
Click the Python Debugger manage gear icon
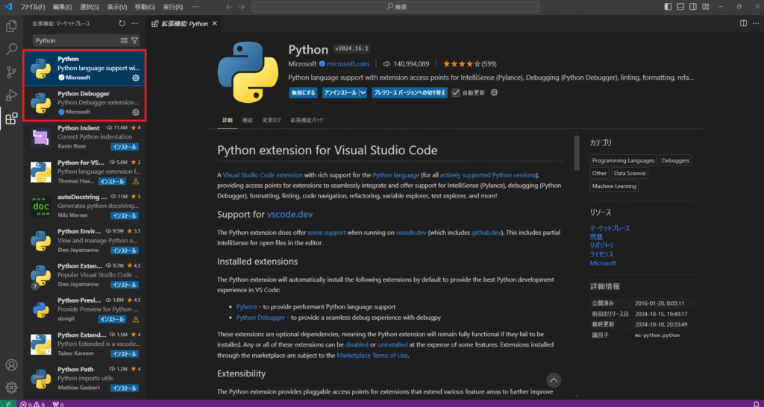click(x=136, y=112)
